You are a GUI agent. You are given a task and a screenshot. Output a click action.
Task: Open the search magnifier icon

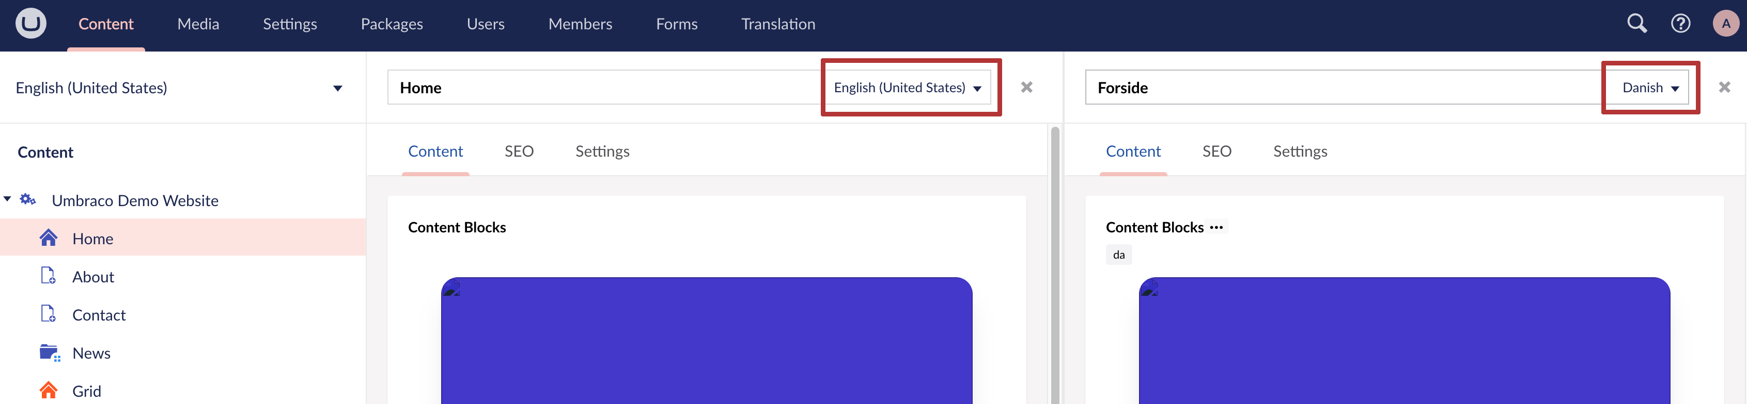point(1636,24)
